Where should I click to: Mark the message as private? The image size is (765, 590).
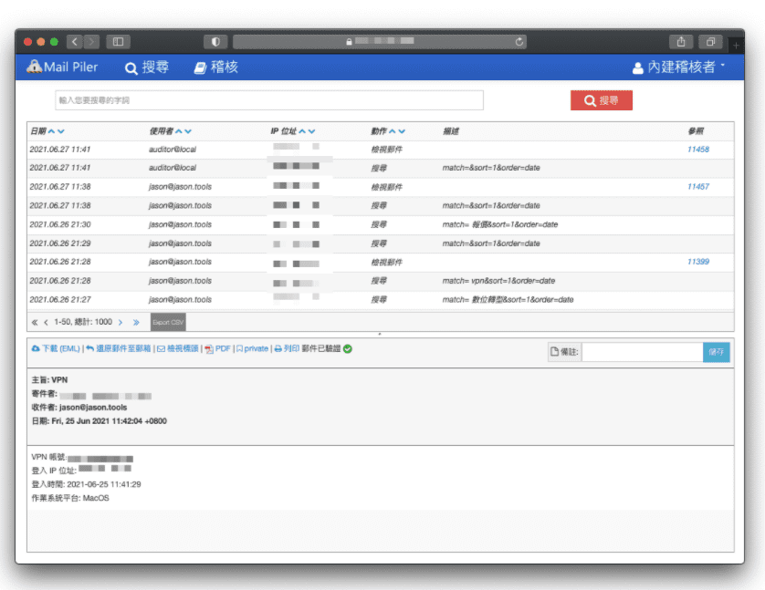pyautogui.click(x=252, y=348)
